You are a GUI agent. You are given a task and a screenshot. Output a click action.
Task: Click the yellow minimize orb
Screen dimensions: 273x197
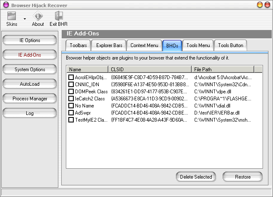[x=260, y=5]
